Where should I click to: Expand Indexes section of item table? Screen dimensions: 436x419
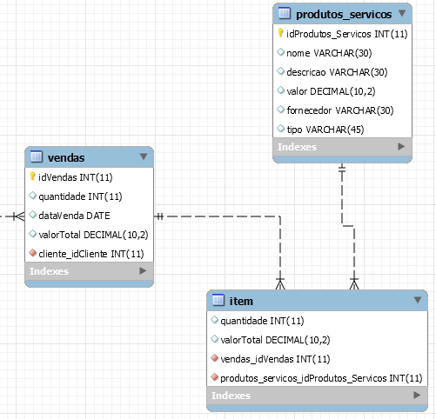coord(417,395)
